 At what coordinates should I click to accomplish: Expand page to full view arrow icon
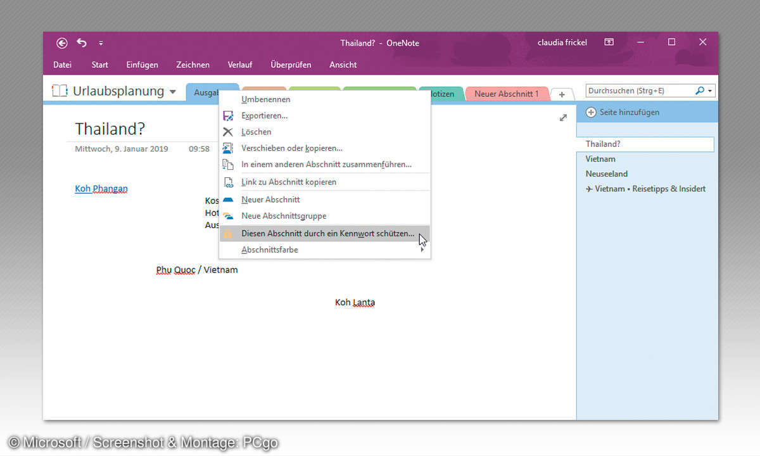563,118
